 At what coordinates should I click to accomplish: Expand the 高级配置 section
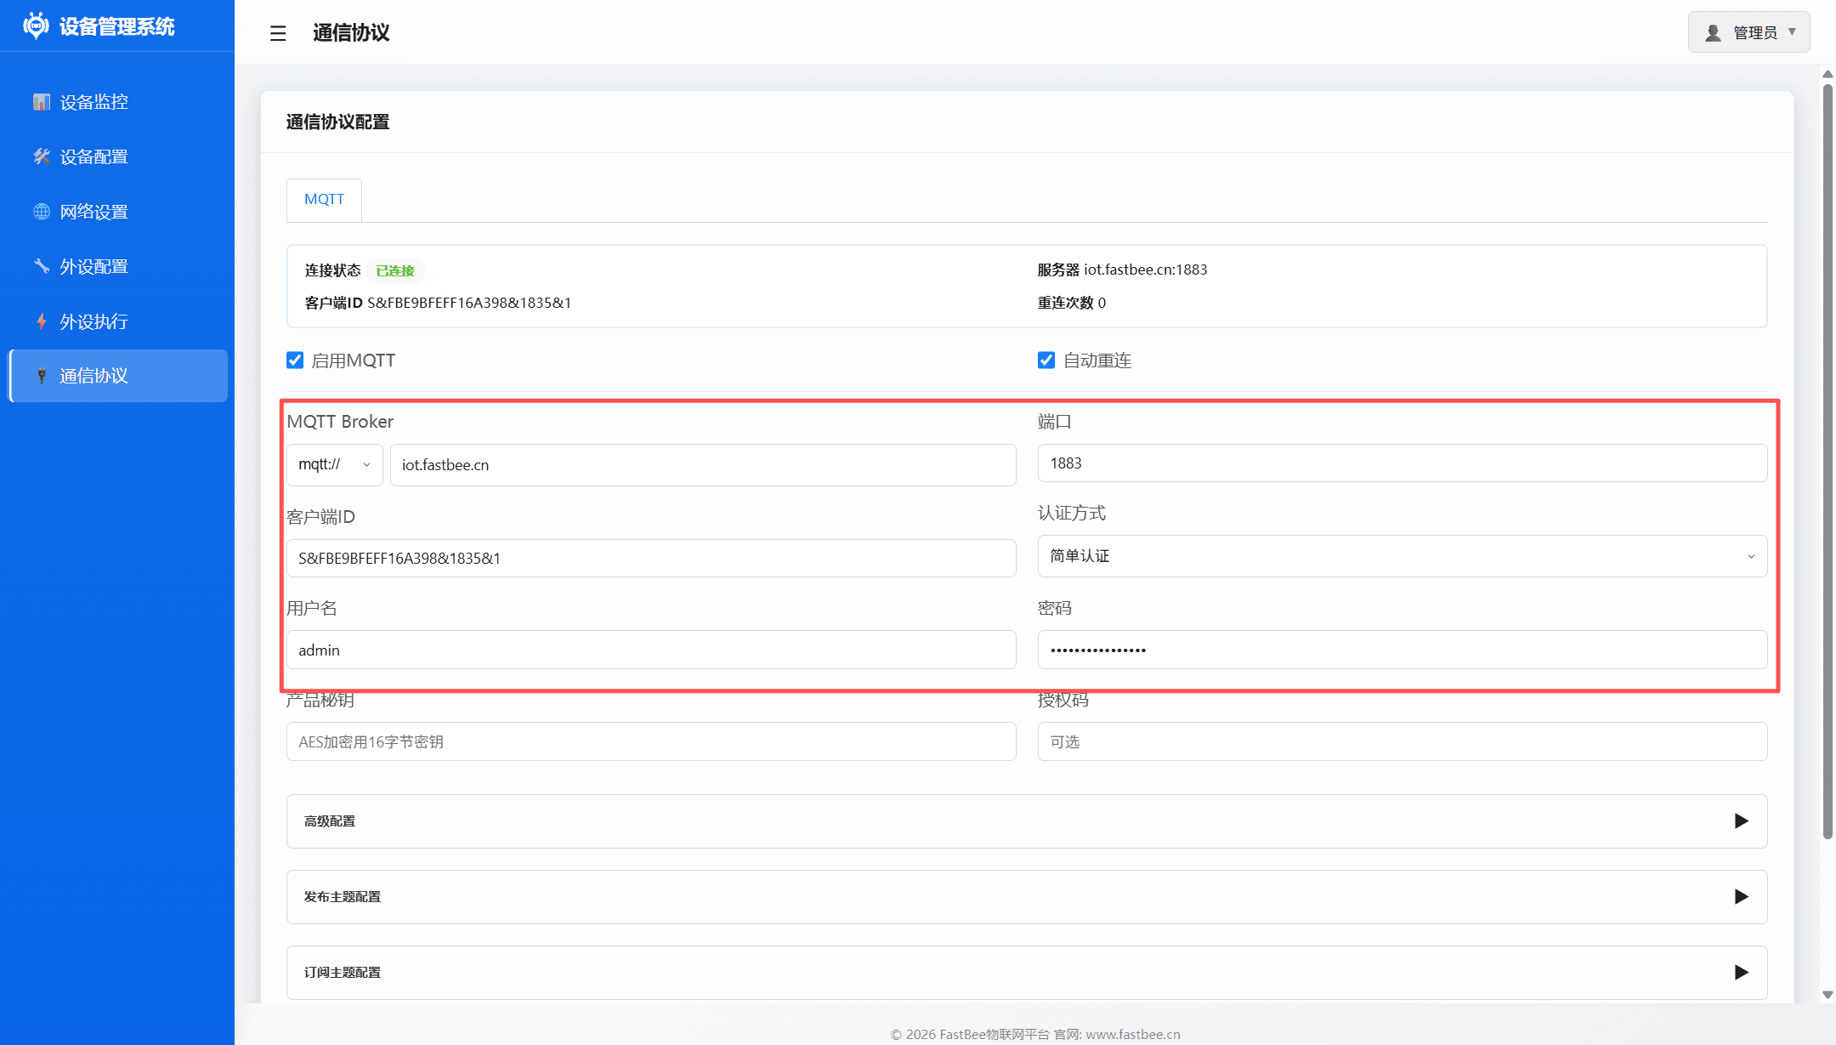[1027, 821]
